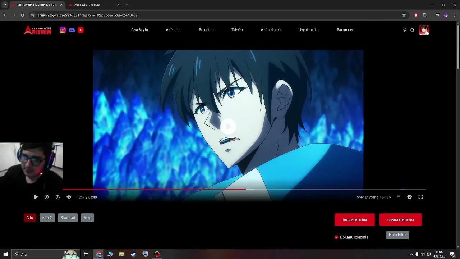Open the Chrome profile avatar
Screen dimensions: 460x259
pyautogui.click(x=446, y=15)
